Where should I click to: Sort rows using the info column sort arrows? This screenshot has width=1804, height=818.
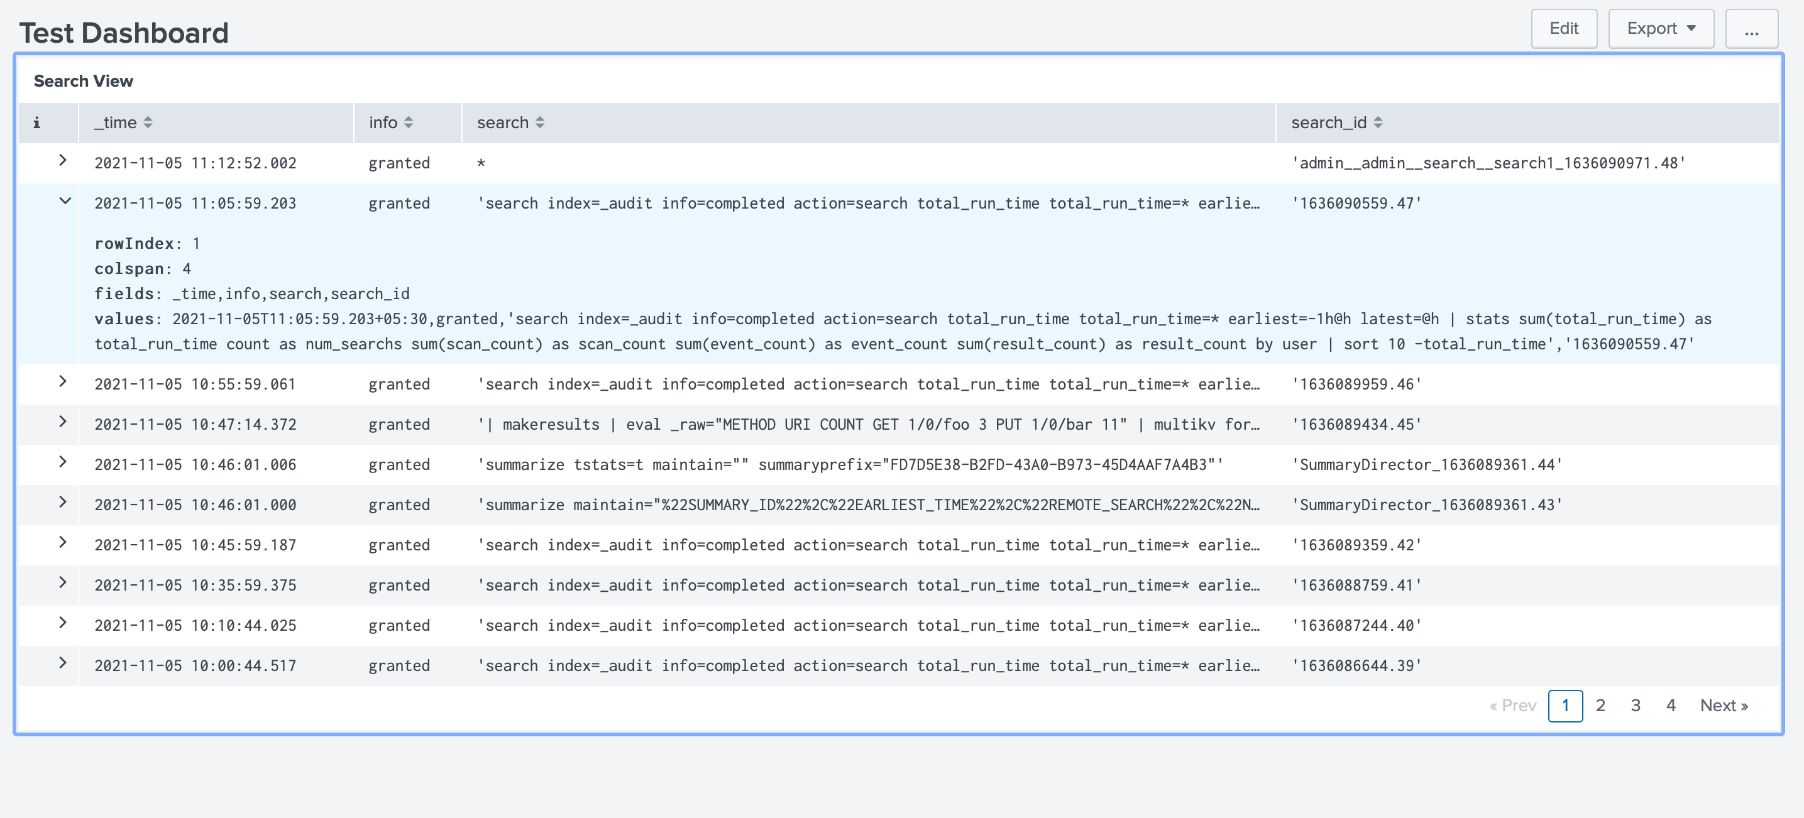(409, 122)
